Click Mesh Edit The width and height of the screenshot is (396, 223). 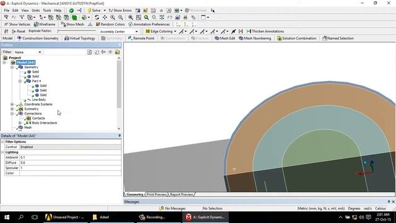(225, 38)
